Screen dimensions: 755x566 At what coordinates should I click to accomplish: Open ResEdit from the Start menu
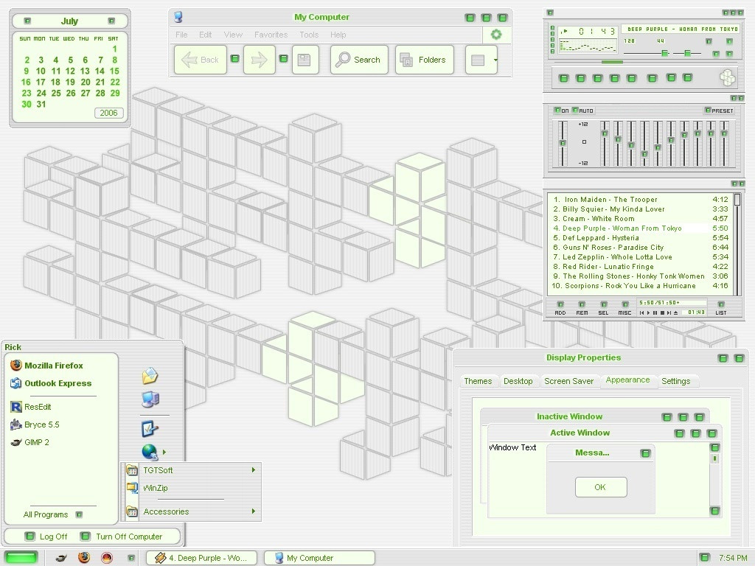31,407
